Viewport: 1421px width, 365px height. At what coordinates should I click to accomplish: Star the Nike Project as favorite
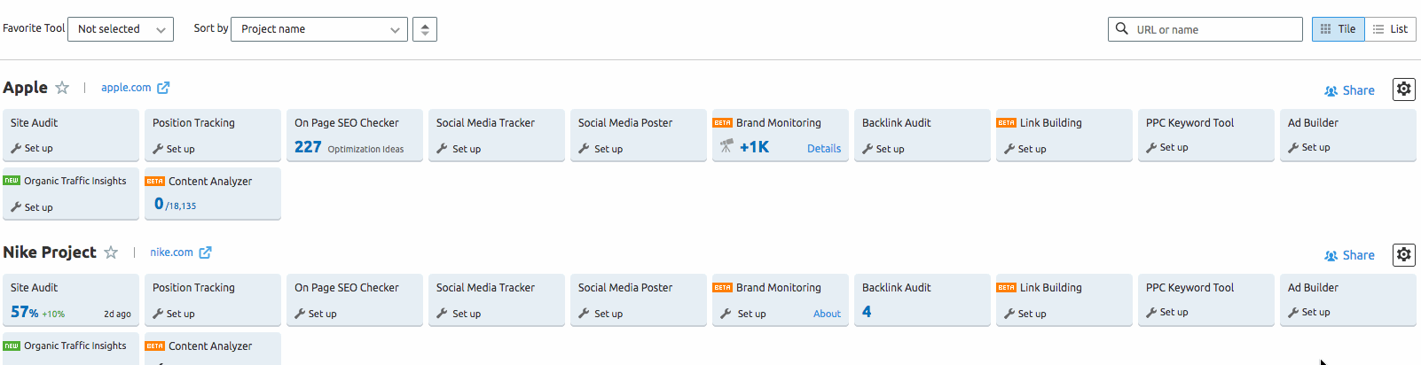tap(111, 252)
